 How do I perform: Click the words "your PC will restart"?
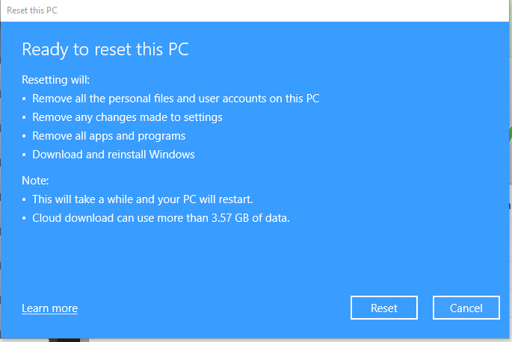click(215, 199)
